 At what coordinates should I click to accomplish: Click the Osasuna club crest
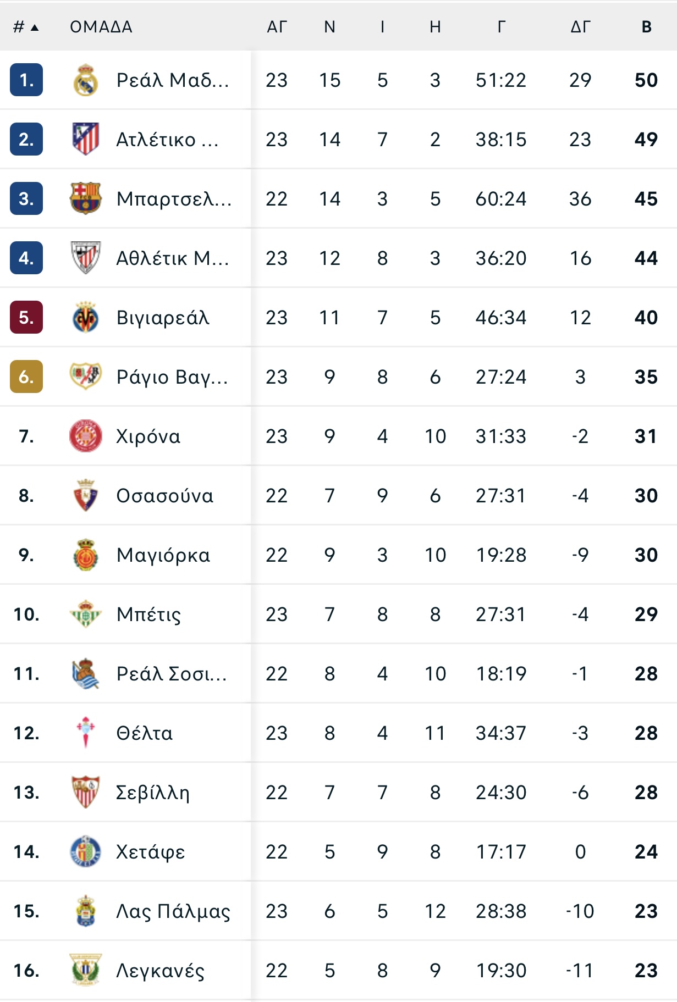point(86,495)
